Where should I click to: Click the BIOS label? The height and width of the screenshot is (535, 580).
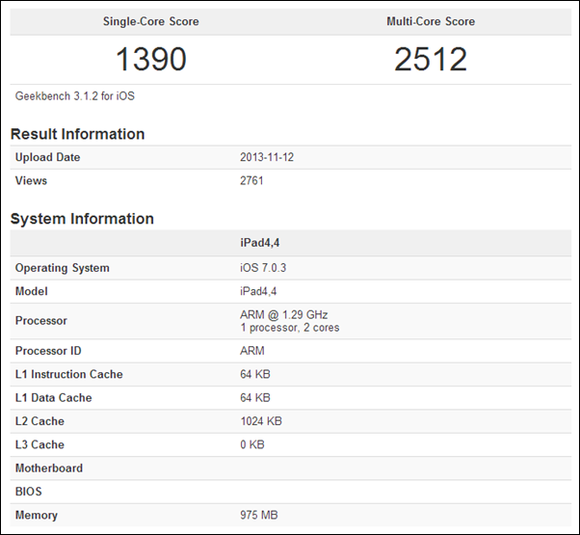point(29,492)
